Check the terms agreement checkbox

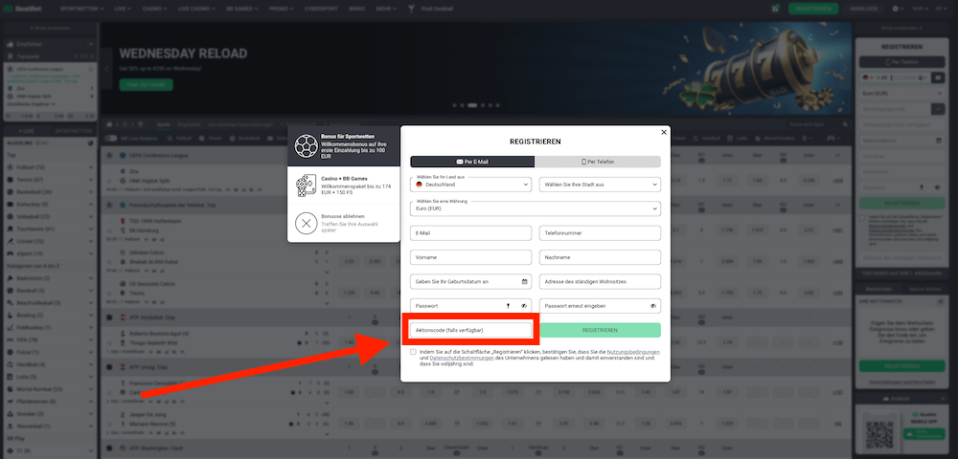pyautogui.click(x=414, y=352)
